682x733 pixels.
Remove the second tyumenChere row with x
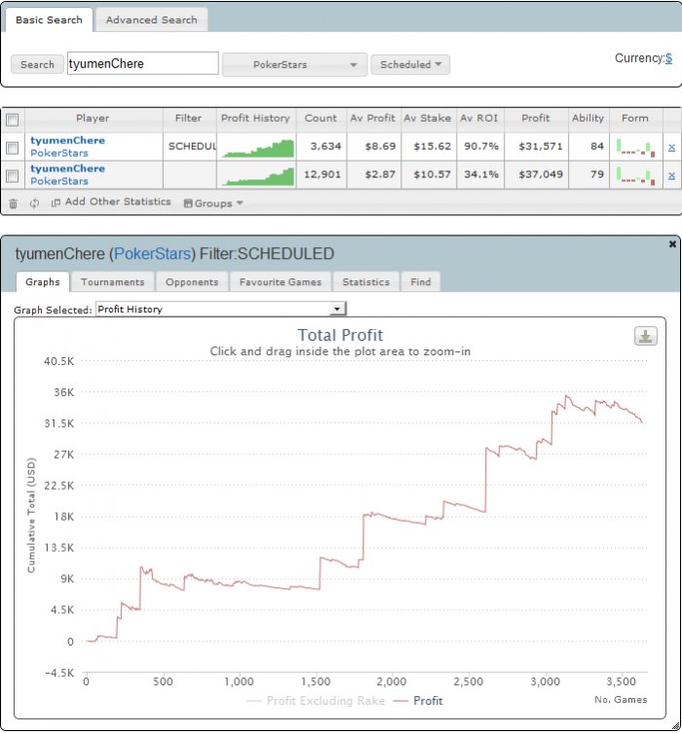coord(670,175)
